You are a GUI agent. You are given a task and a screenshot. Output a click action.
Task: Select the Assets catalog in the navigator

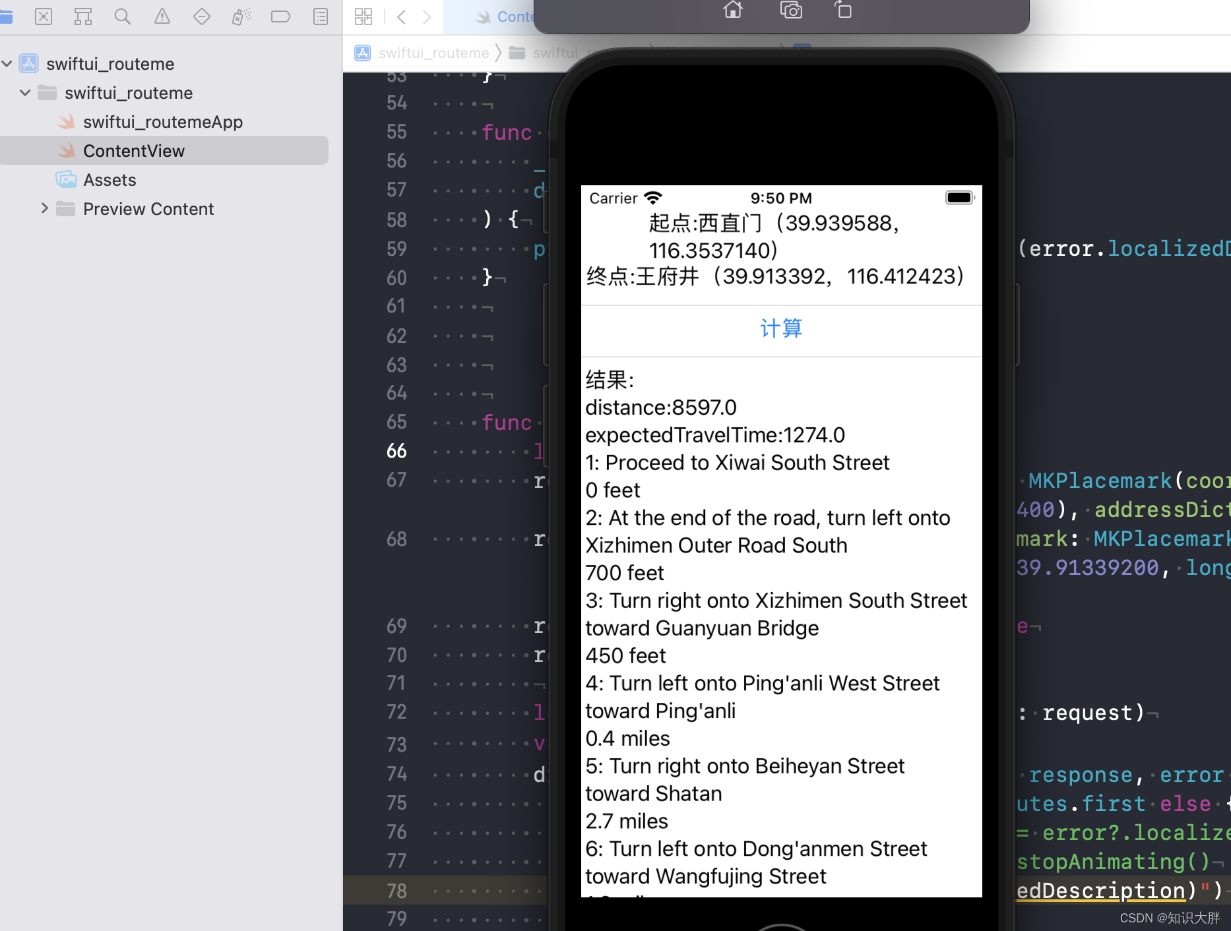[x=110, y=179]
